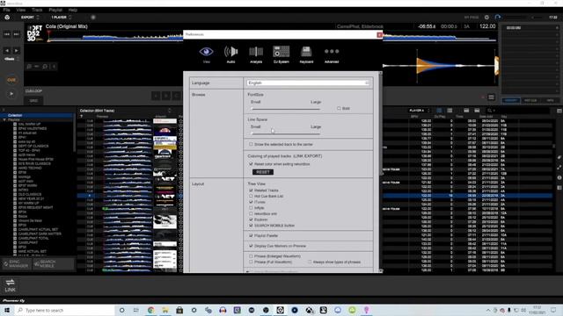Screen dimensions: 563x316
Task: Open the Playlist menu
Action: coord(55,10)
